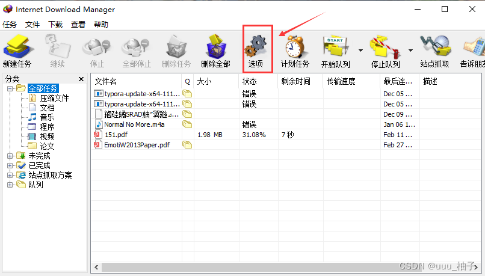Select 站点抓取方案 category
This screenshot has width=485, height=276.
click(50, 175)
